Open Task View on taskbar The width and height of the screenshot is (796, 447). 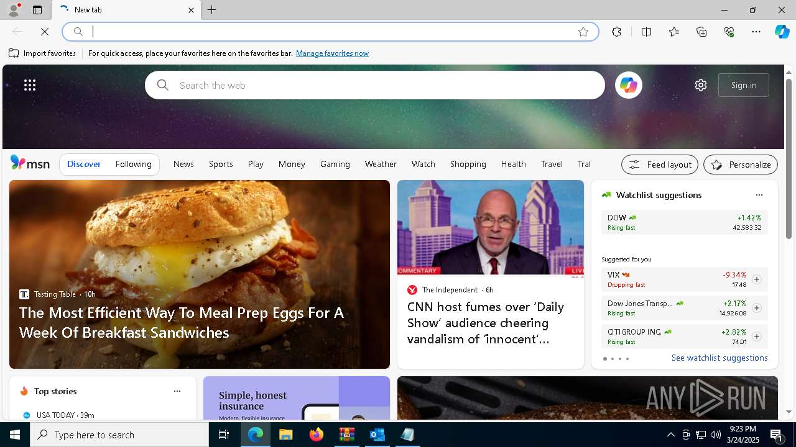pos(224,435)
